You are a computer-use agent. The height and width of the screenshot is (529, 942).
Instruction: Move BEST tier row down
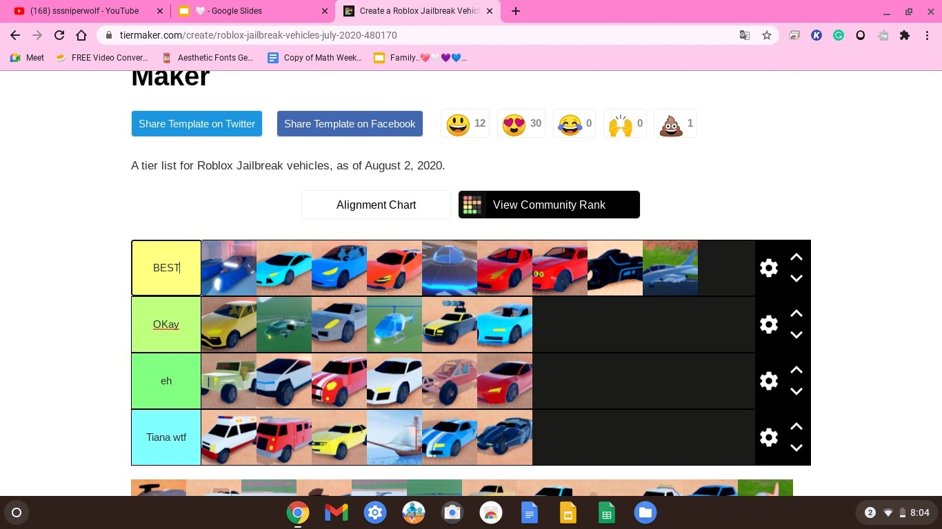pyautogui.click(x=796, y=278)
